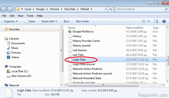Click the blue Help question mark icon

click(164, 21)
